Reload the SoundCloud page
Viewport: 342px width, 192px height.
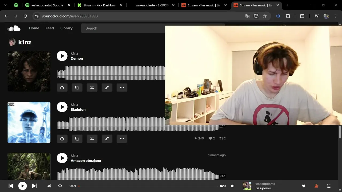click(25, 16)
